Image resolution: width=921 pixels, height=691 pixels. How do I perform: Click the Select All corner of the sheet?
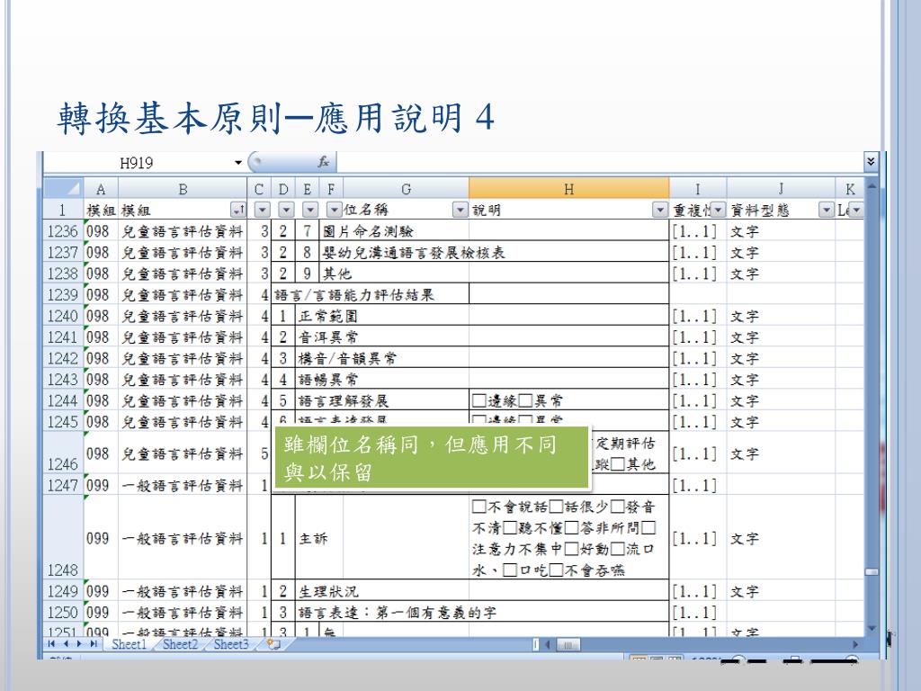(x=64, y=189)
